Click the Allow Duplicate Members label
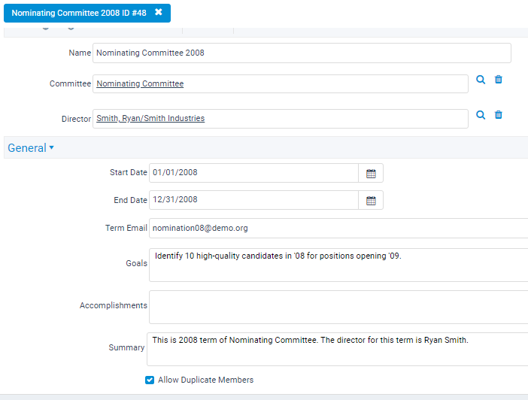The height and width of the screenshot is (400, 528). point(205,380)
